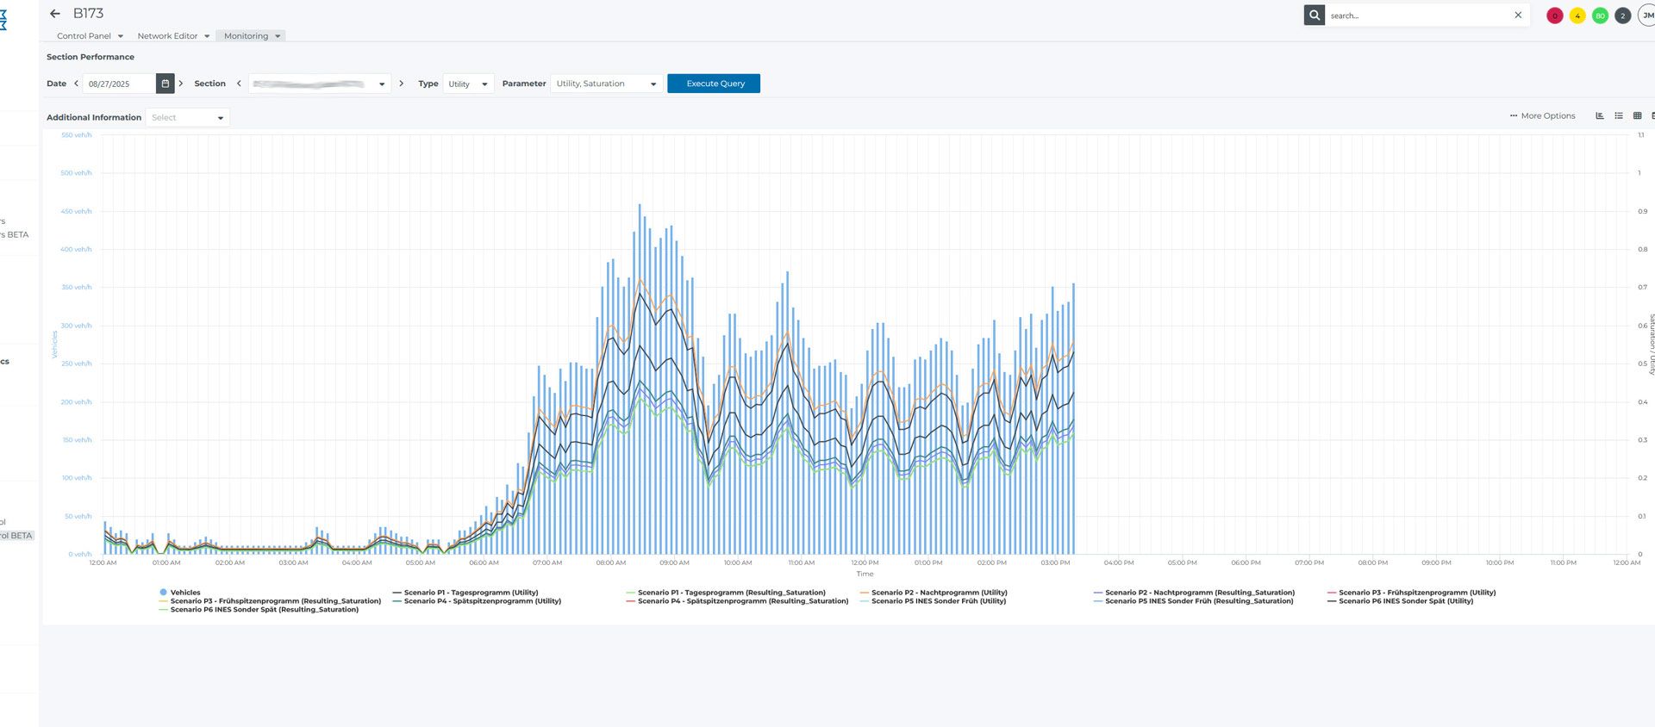Click the red alert counter badge

coord(1554,16)
